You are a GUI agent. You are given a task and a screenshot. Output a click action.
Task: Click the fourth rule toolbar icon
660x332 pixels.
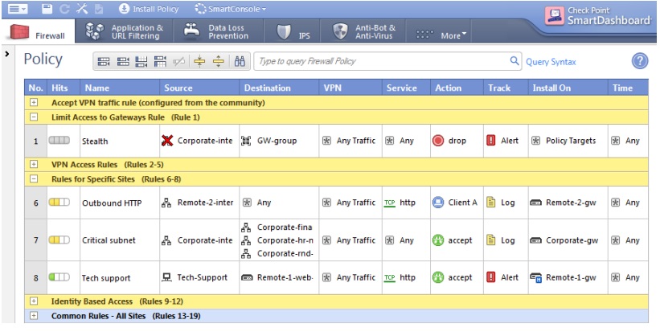coord(160,62)
